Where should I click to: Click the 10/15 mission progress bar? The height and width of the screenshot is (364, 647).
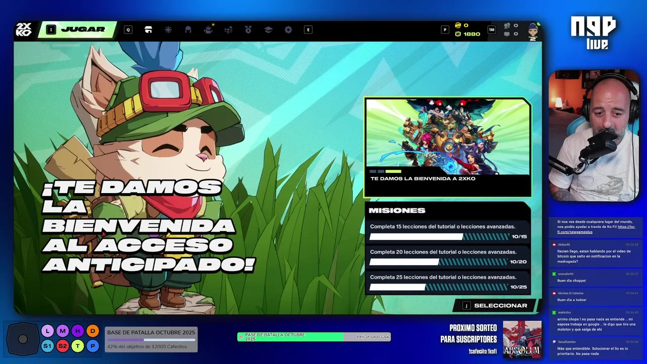439,237
